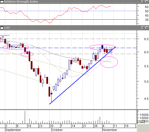
Task: Click the Relative Strength Index panel window icon
Action: (x=2, y=2)
